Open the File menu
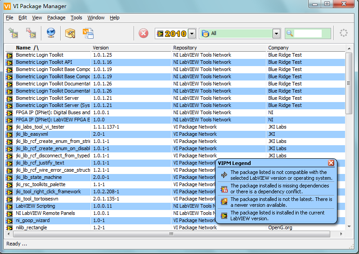Image resolution: width=359 pixels, height=254 pixels. pos(9,18)
